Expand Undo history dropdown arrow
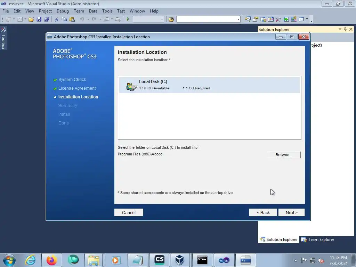 (88, 19)
